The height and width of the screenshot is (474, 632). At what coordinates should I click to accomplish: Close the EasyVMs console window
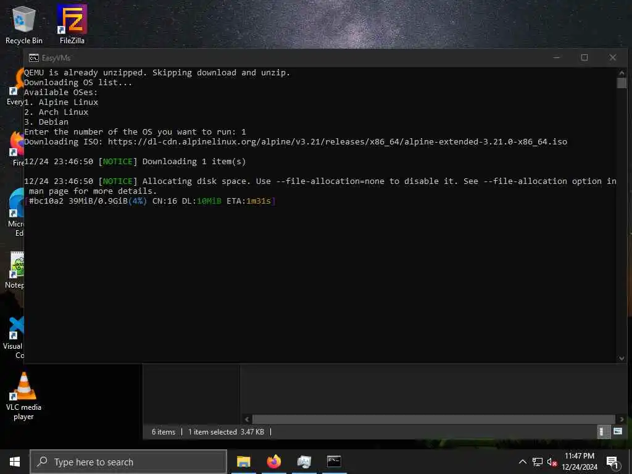(613, 57)
